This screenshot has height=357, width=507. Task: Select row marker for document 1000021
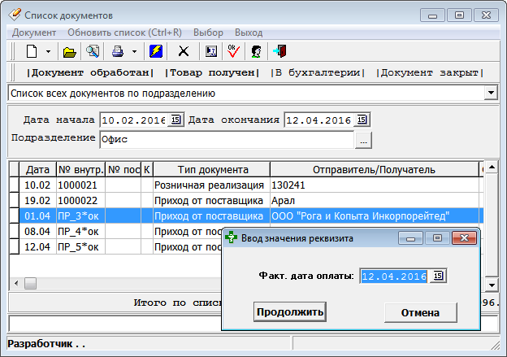click(15, 185)
